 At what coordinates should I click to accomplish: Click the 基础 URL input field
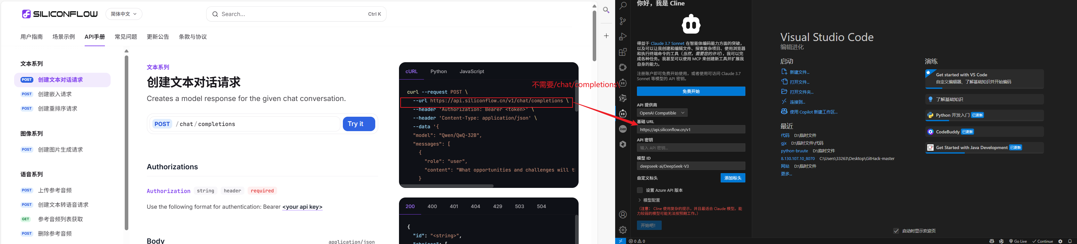691,130
